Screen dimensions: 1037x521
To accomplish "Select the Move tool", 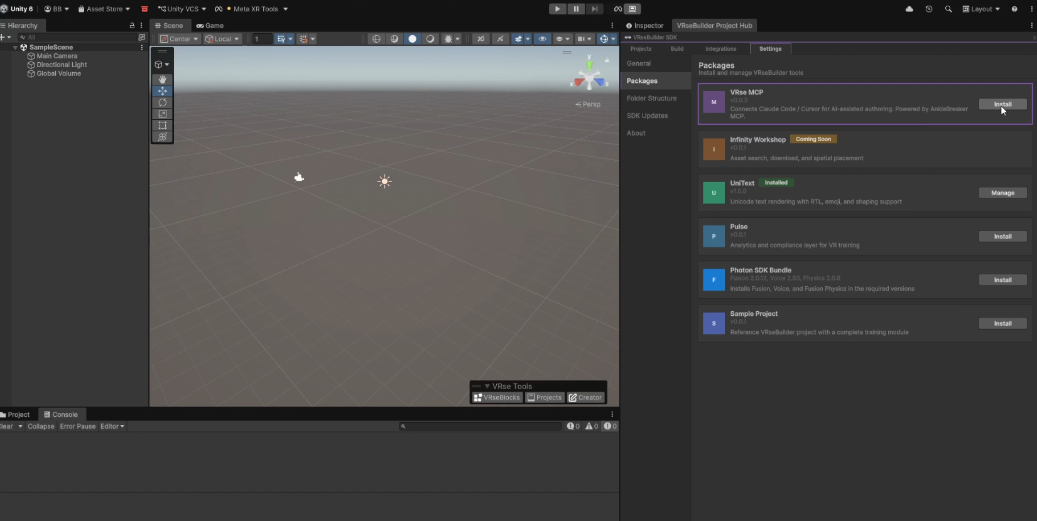I will pos(163,91).
